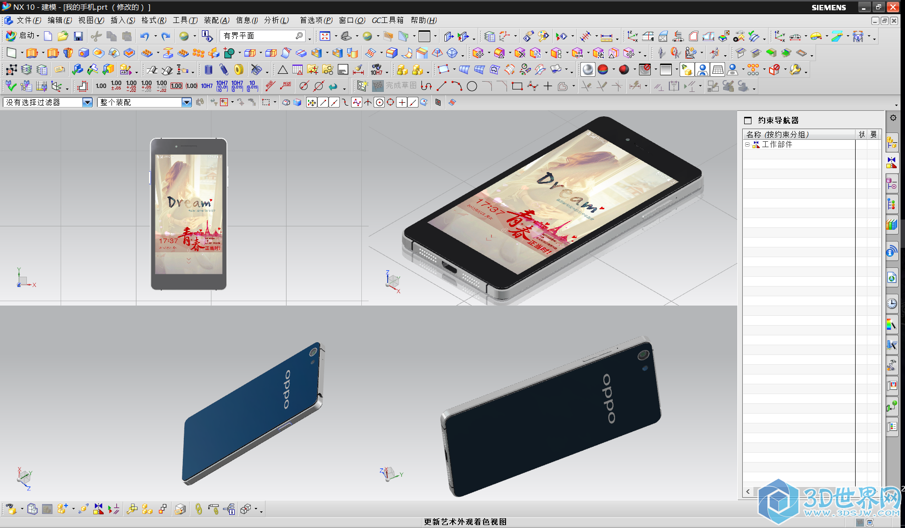Click the sketch Circle tool
The height and width of the screenshot is (528, 905).
pyautogui.click(x=472, y=87)
